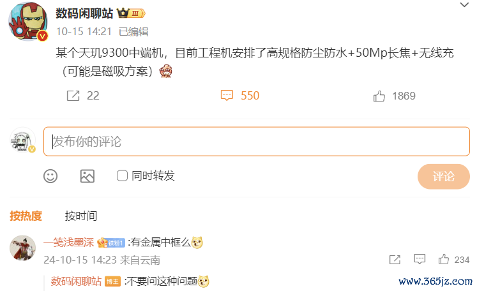Like the main post with thumbs-up icon
Viewport: 477px width, 291px height.
379,96
